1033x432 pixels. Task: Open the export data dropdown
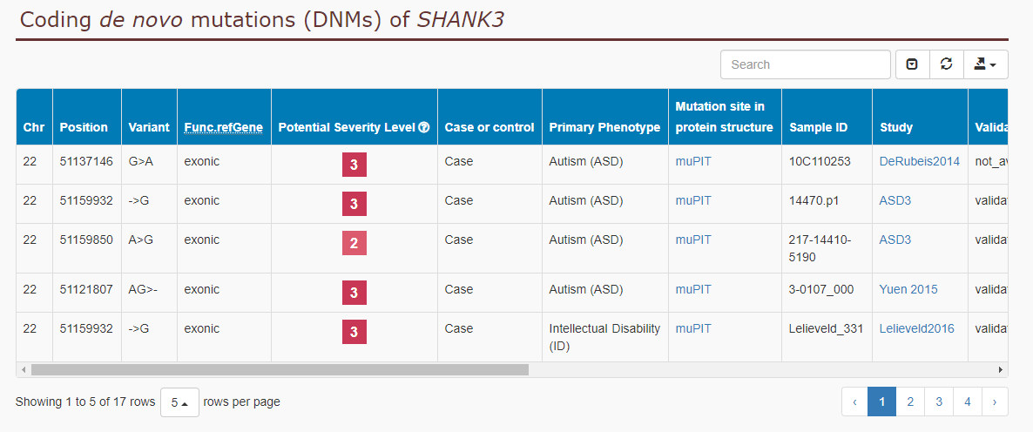986,64
